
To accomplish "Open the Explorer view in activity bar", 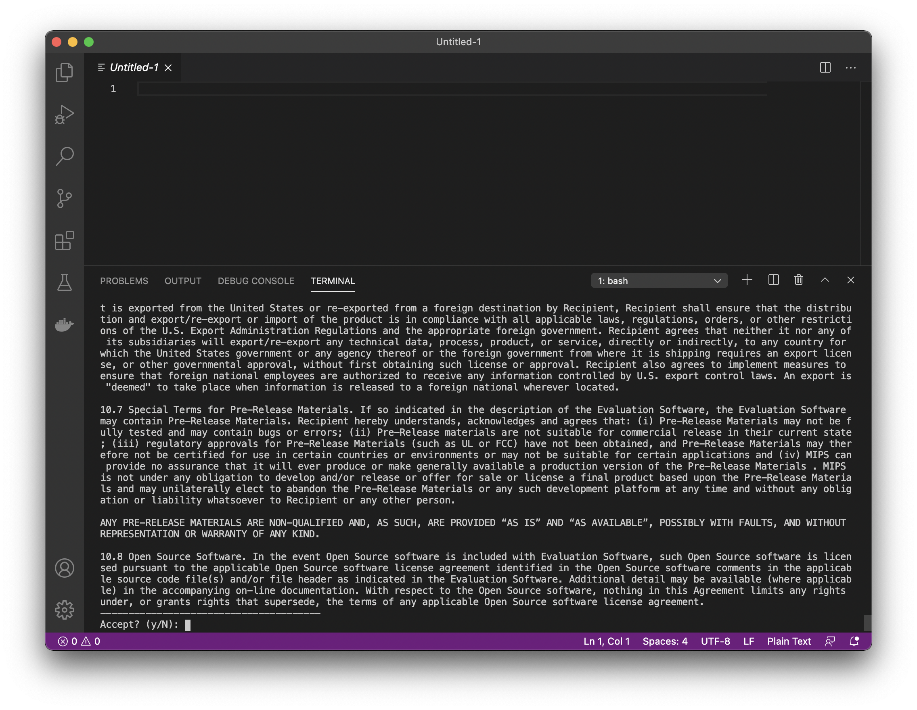I will pyautogui.click(x=64, y=72).
